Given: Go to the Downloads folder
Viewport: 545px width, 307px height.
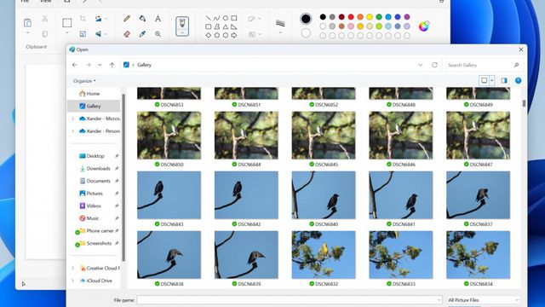Looking at the screenshot, I should [x=99, y=169].
